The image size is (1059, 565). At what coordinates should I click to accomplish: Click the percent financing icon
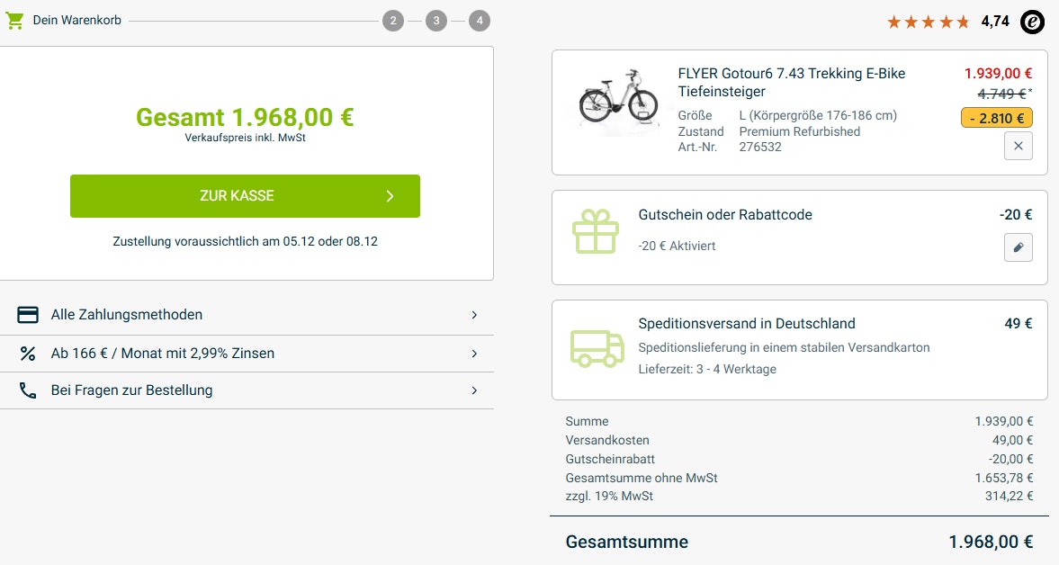[x=28, y=354]
